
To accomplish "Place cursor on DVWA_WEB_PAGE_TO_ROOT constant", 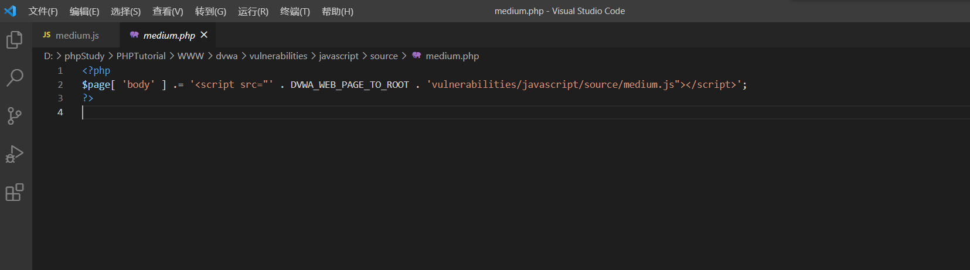I will [349, 85].
